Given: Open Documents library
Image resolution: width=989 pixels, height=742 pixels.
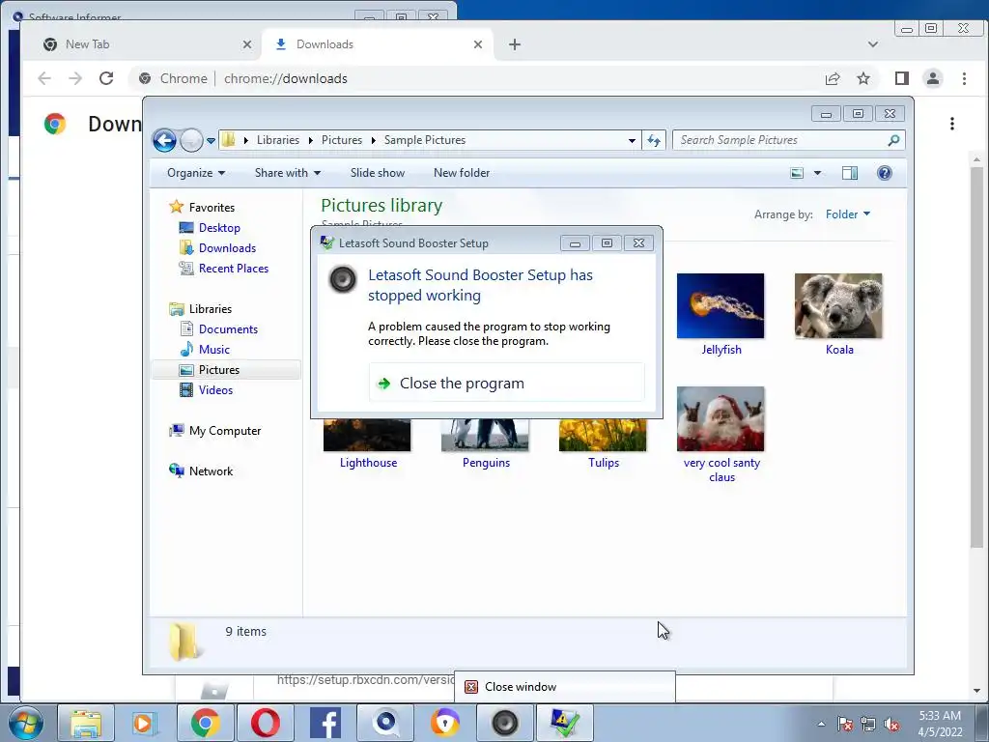Looking at the screenshot, I should point(228,329).
